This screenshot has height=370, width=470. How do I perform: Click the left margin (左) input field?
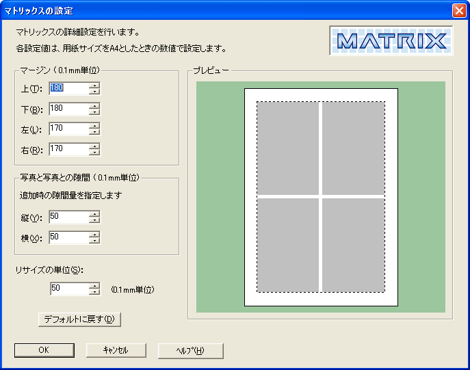click(68, 129)
